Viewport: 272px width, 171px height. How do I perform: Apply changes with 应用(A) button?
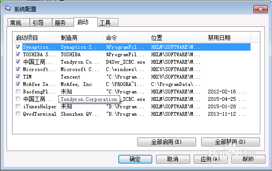[211, 159]
